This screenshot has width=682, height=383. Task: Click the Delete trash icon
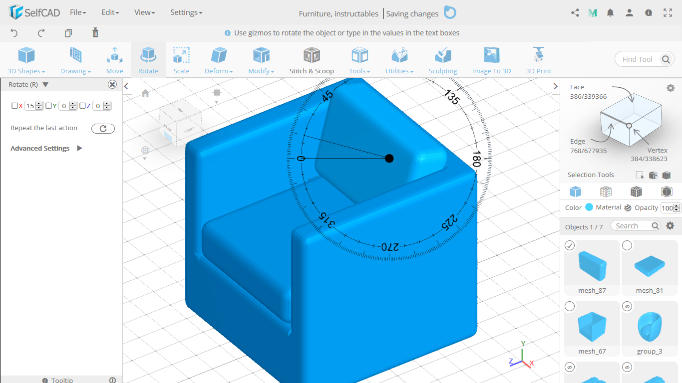(95, 33)
